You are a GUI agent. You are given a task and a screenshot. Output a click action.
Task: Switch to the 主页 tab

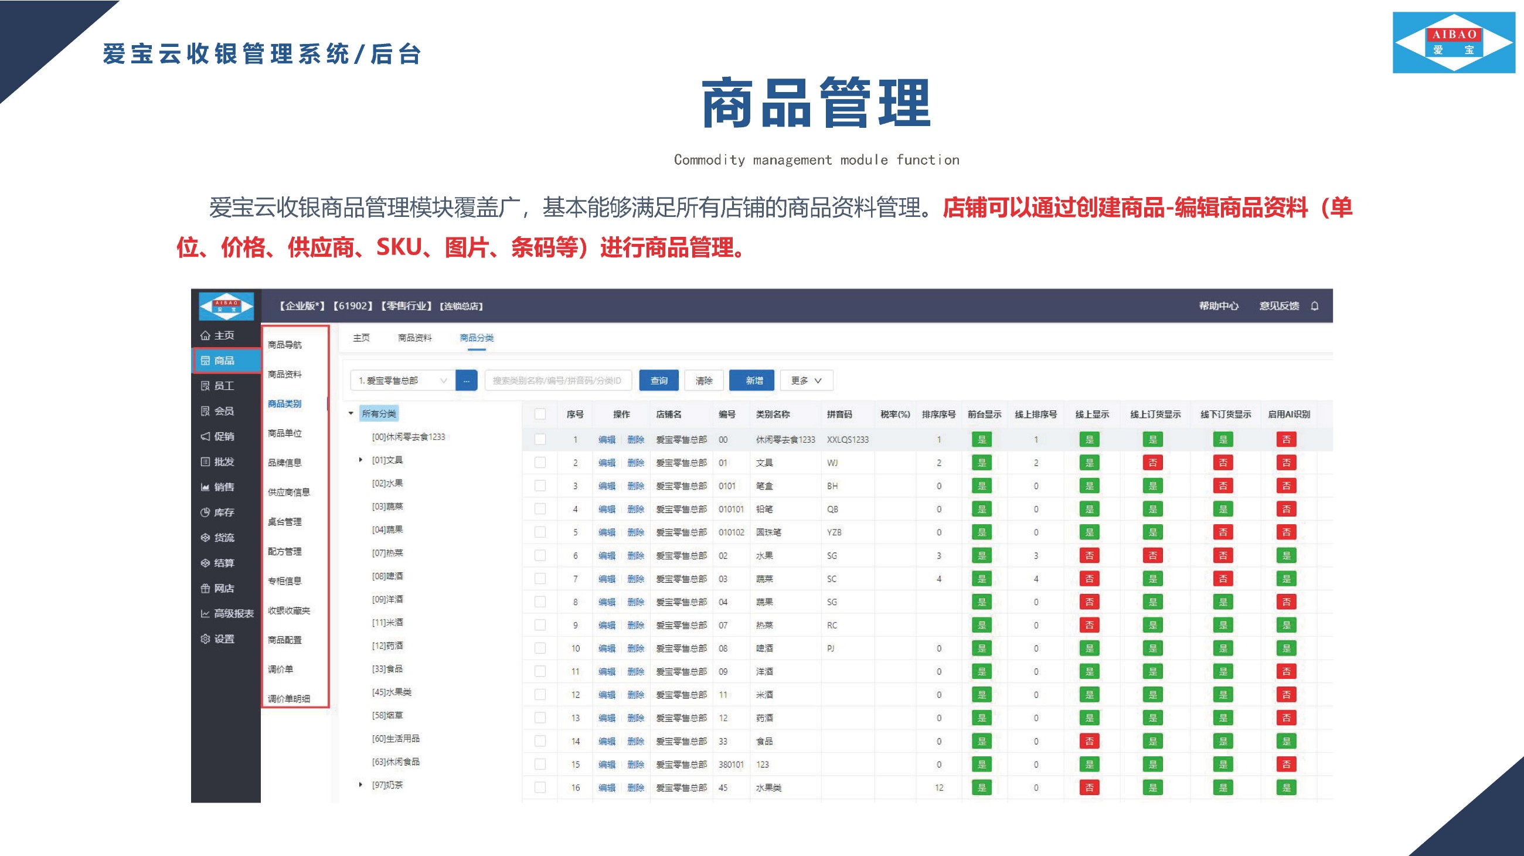pos(361,338)
